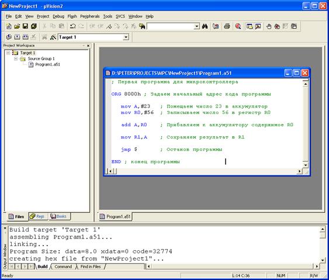Close the Project Workspace panel
The height and width of the screenshot is (280, 329).
(x=88, y=46)
